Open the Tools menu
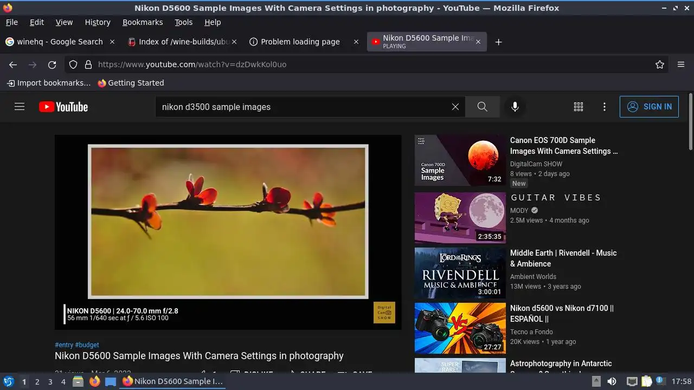 pyautogui.click(x=183, y=22)
